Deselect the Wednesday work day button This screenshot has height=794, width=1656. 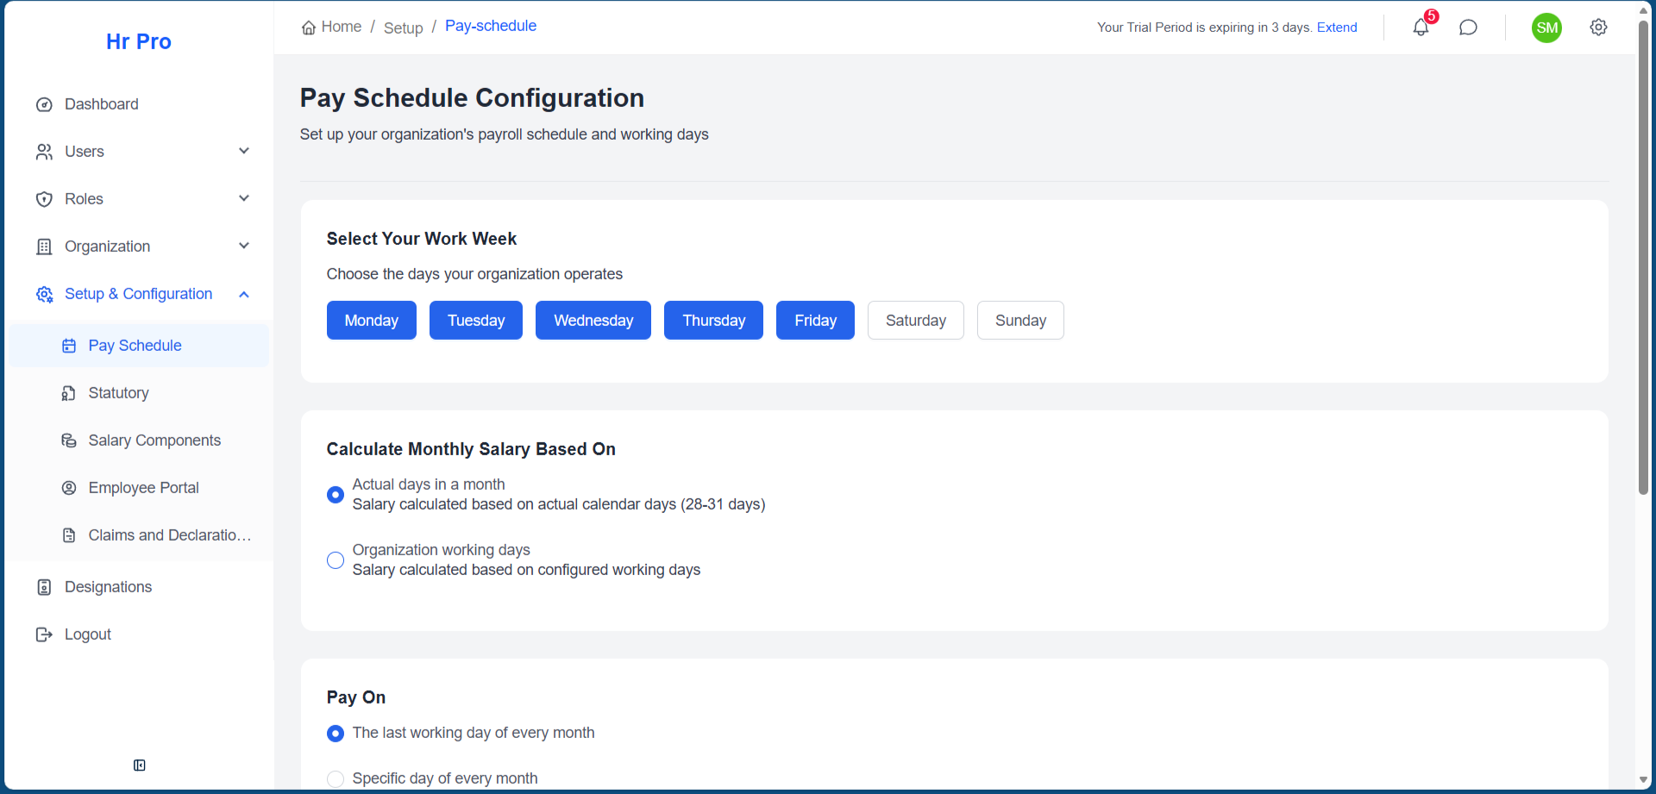point(593,321)
